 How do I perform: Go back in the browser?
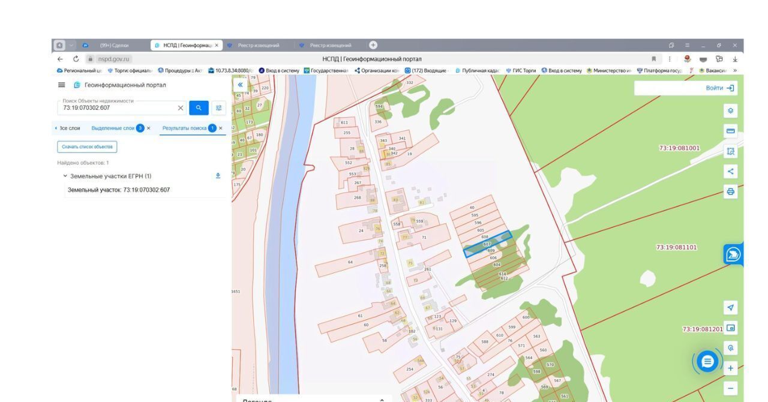point(59,59)
